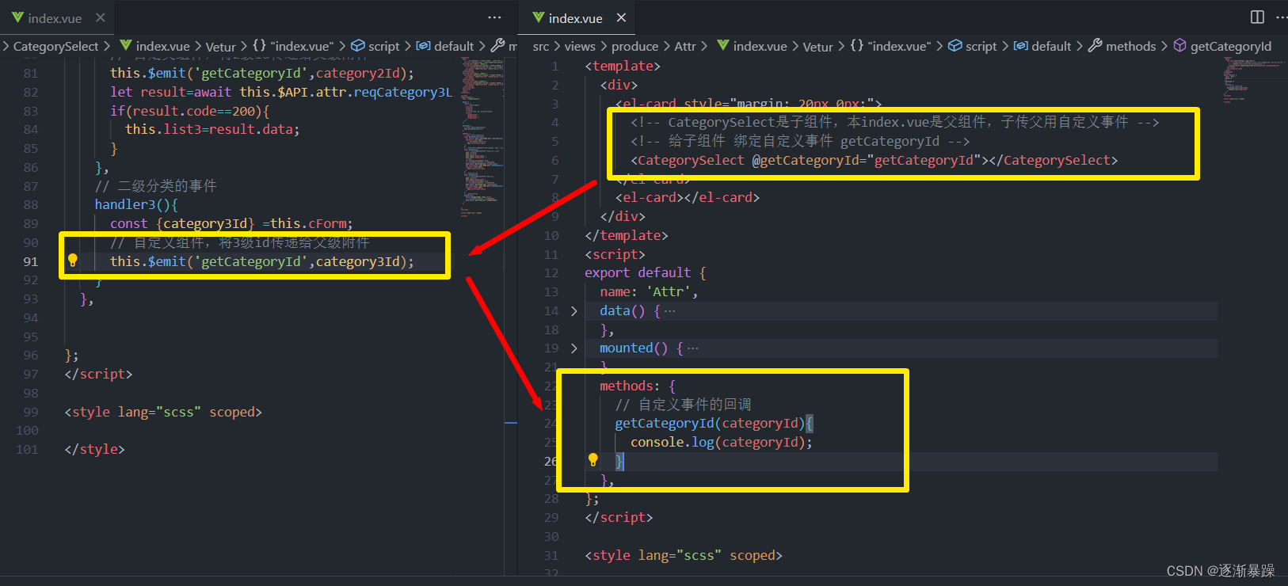
Task: Close the left index.vue editor tab
Action: (x=100, y=17)
